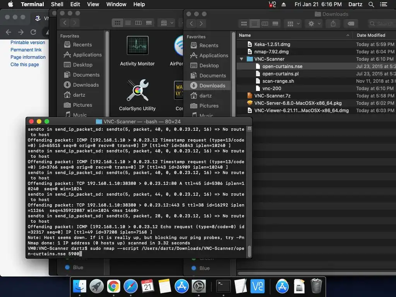Open Notes app in Dock

(165, 287)
